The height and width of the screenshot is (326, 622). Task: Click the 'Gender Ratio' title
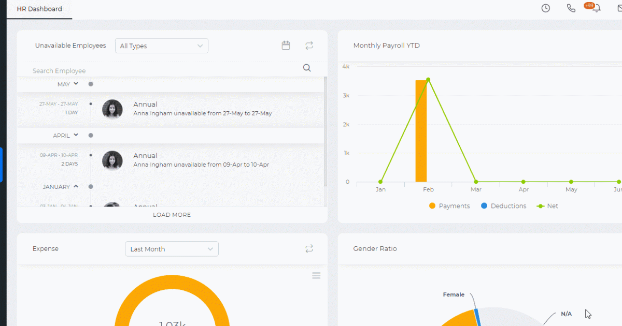tap(375, 249)
